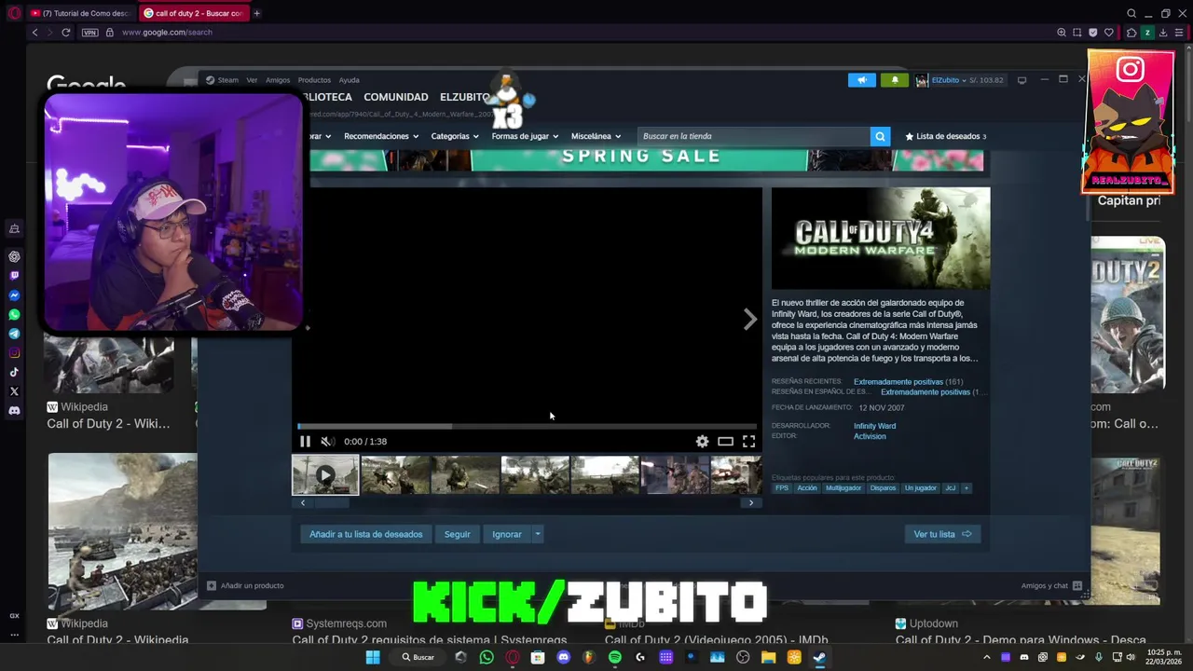The height and width of the screenshot is (671, 1193).
Task: Open Lista de deseados
Action: coord(945,136)
